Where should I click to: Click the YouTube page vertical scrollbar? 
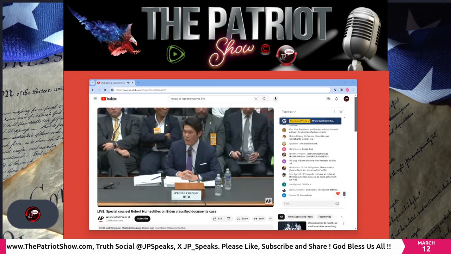click(x=356, y=114)
